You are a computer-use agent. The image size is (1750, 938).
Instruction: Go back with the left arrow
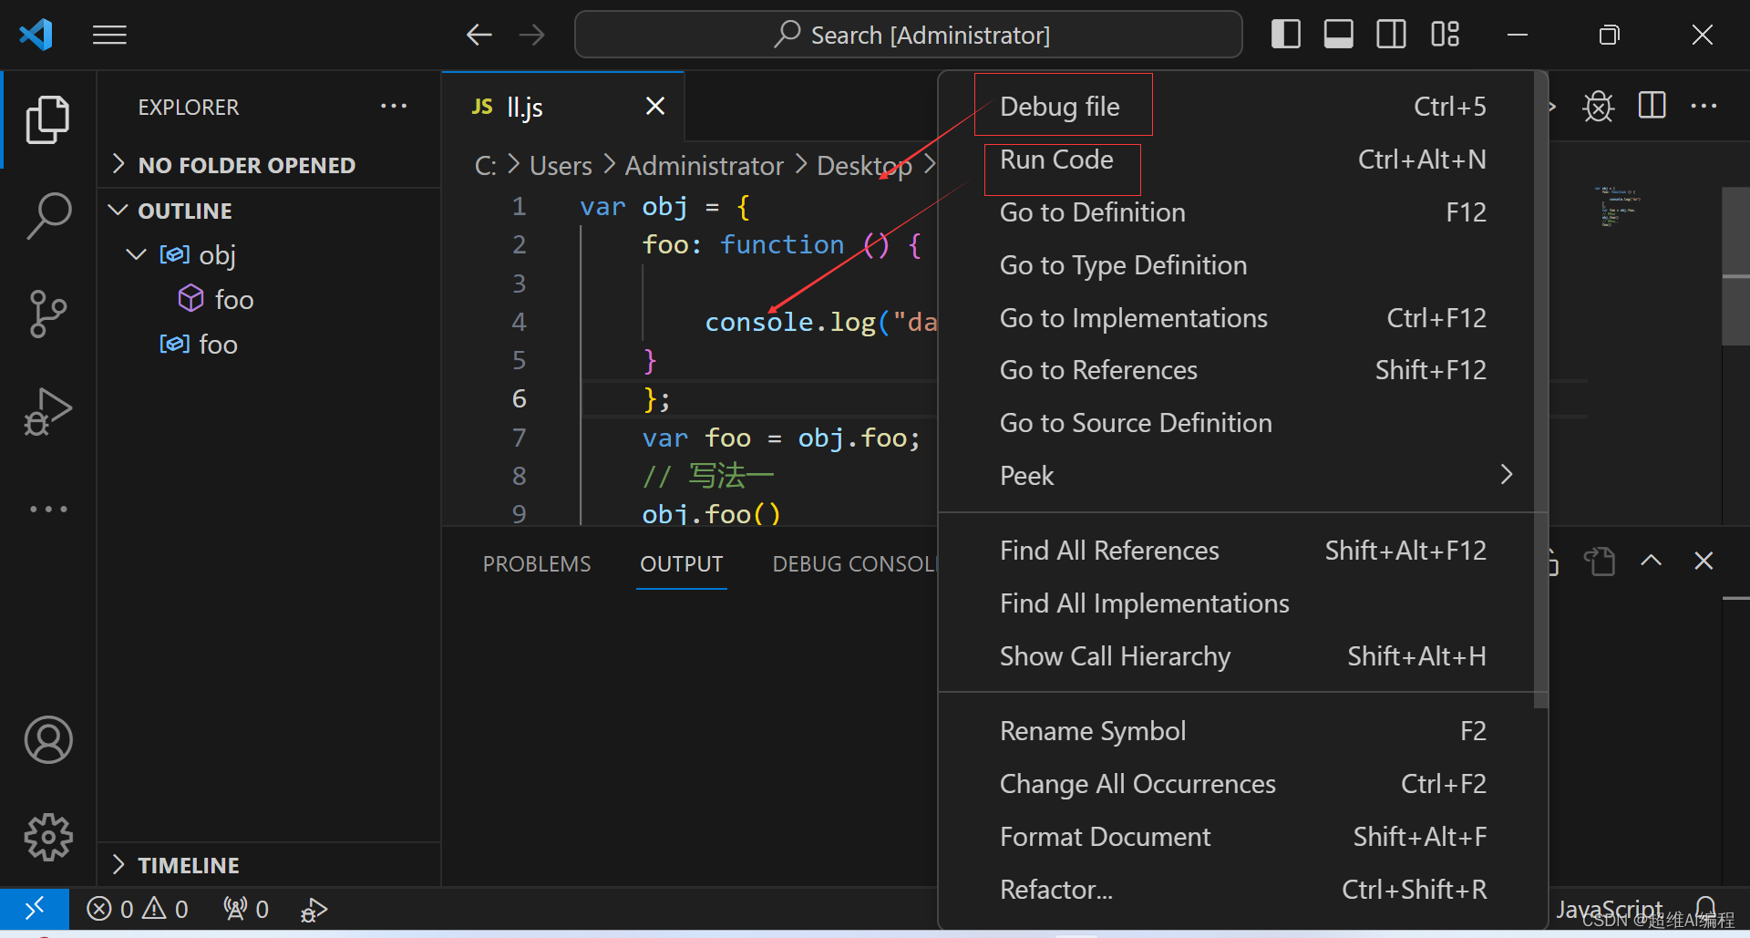point(479,35)
